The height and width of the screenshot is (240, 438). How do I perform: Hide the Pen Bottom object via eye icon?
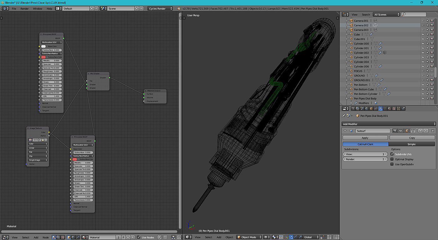point(423,85)
